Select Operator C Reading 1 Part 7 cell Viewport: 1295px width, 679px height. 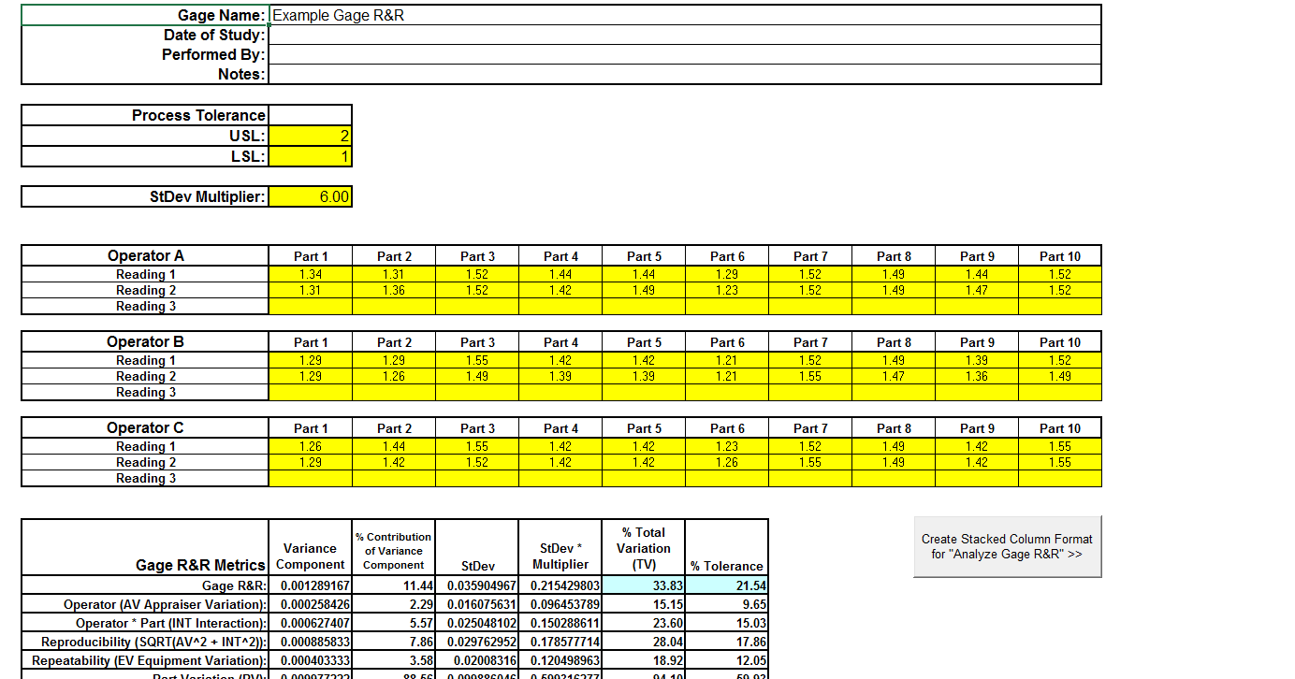coord(810,446)
